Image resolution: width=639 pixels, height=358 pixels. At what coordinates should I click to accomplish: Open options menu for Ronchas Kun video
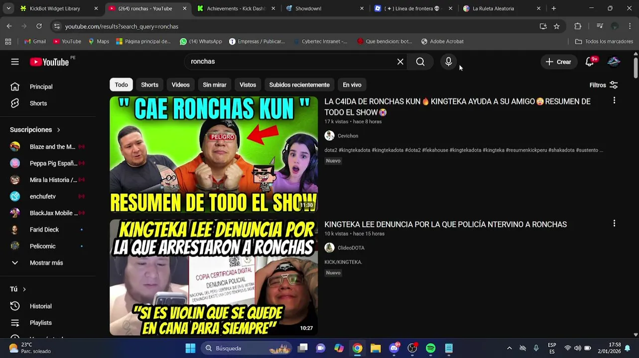coord(614,100)
